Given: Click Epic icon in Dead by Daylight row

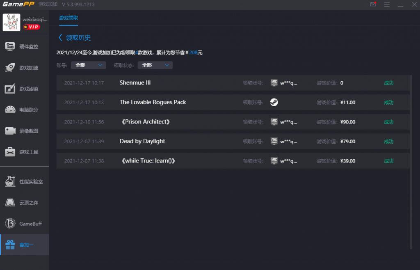Looking at the screenshot, I should pos(274,142).
